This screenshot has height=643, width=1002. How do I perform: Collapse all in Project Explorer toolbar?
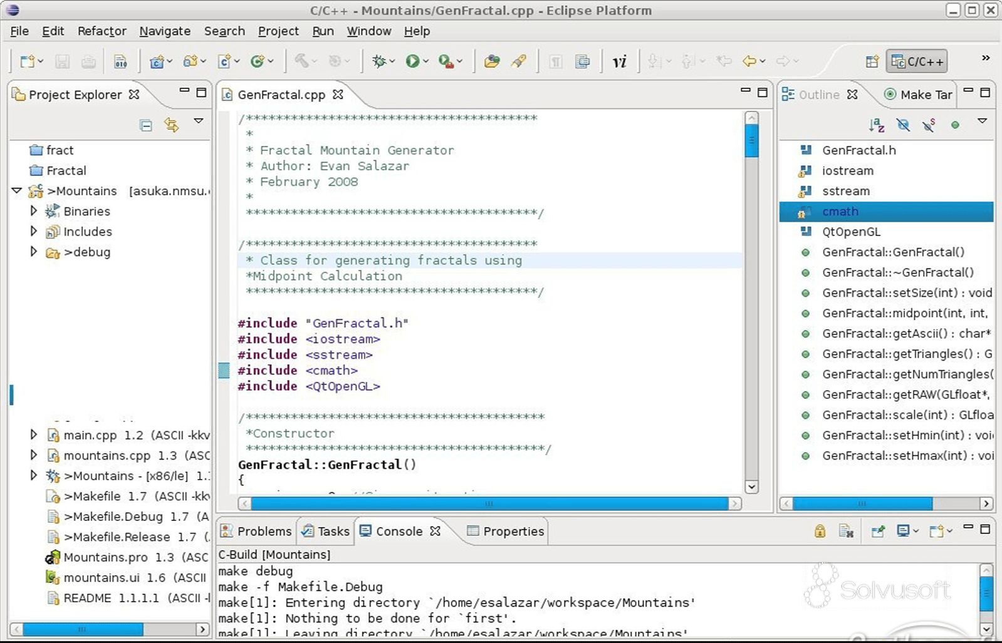[x=146, y=125]
